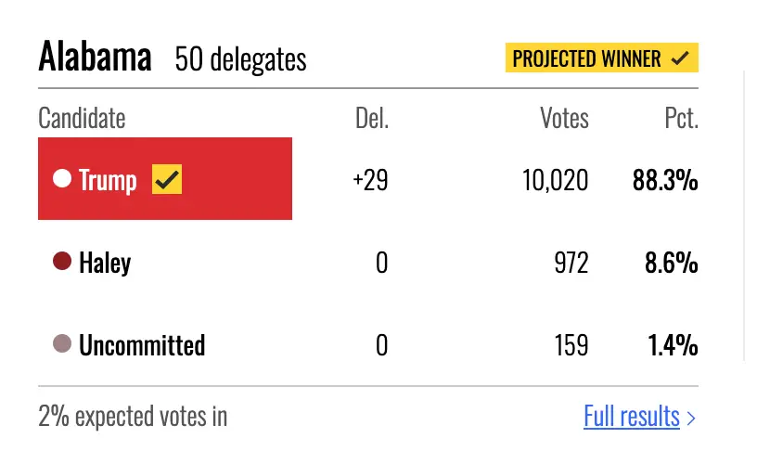
Task: Click the Candidate column header
Action: [x=82, y=118]
